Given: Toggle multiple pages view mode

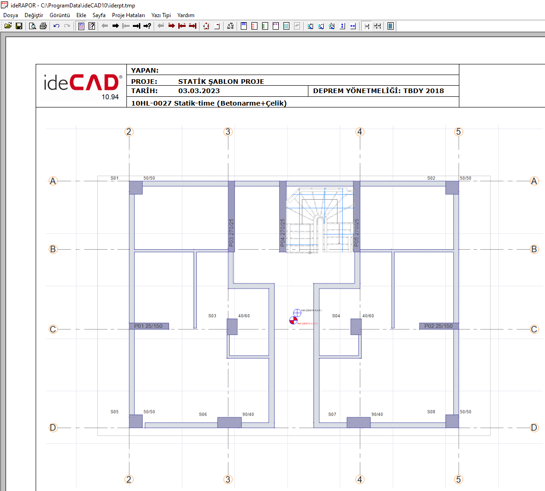Looking at the screenshot, I should (377, 26).
